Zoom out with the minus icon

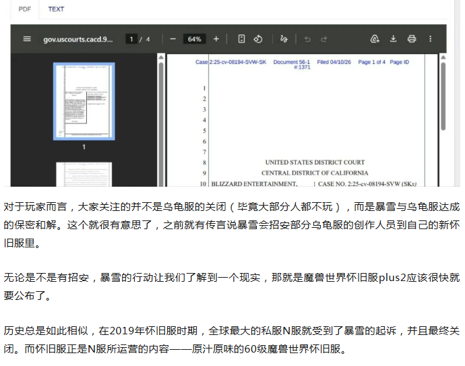(x=173, y=39)
